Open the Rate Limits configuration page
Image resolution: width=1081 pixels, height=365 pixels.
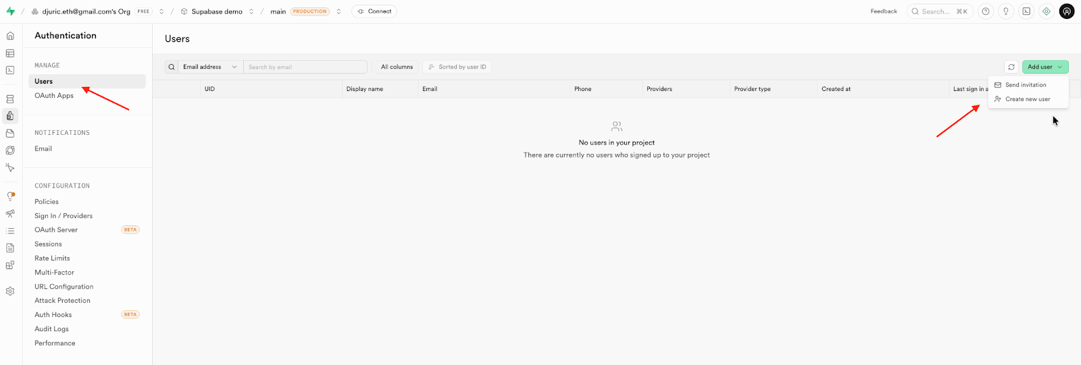point(52,258)
